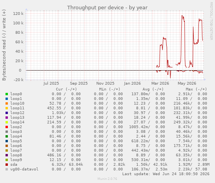Click the sda current write value 63.04k
The width and height of the screenshot is (215, 183).
(x=76, y=165)
